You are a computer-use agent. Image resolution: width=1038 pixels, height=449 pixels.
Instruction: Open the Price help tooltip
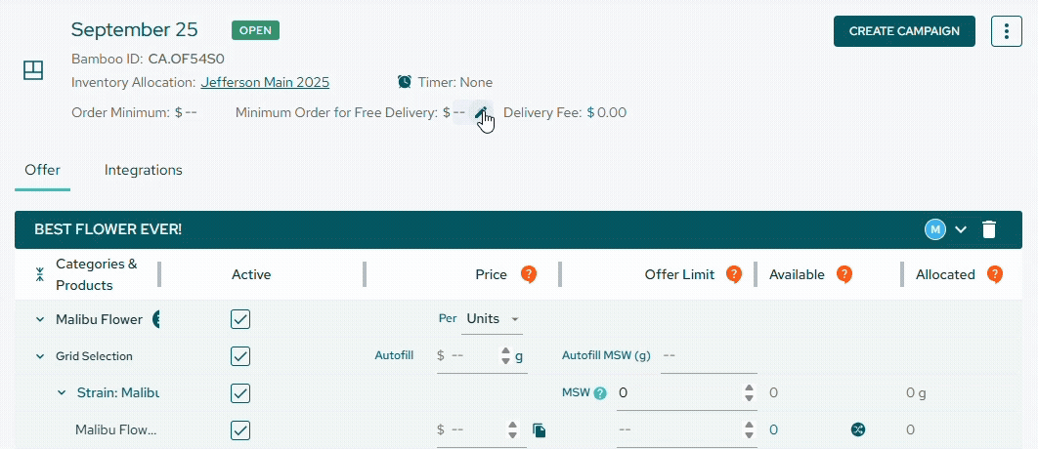coord(528,274)
